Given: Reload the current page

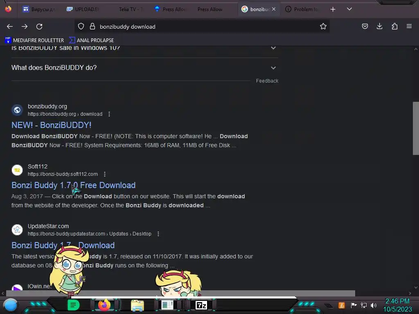Looking at the screenshot, I should (x=39, y=27).
